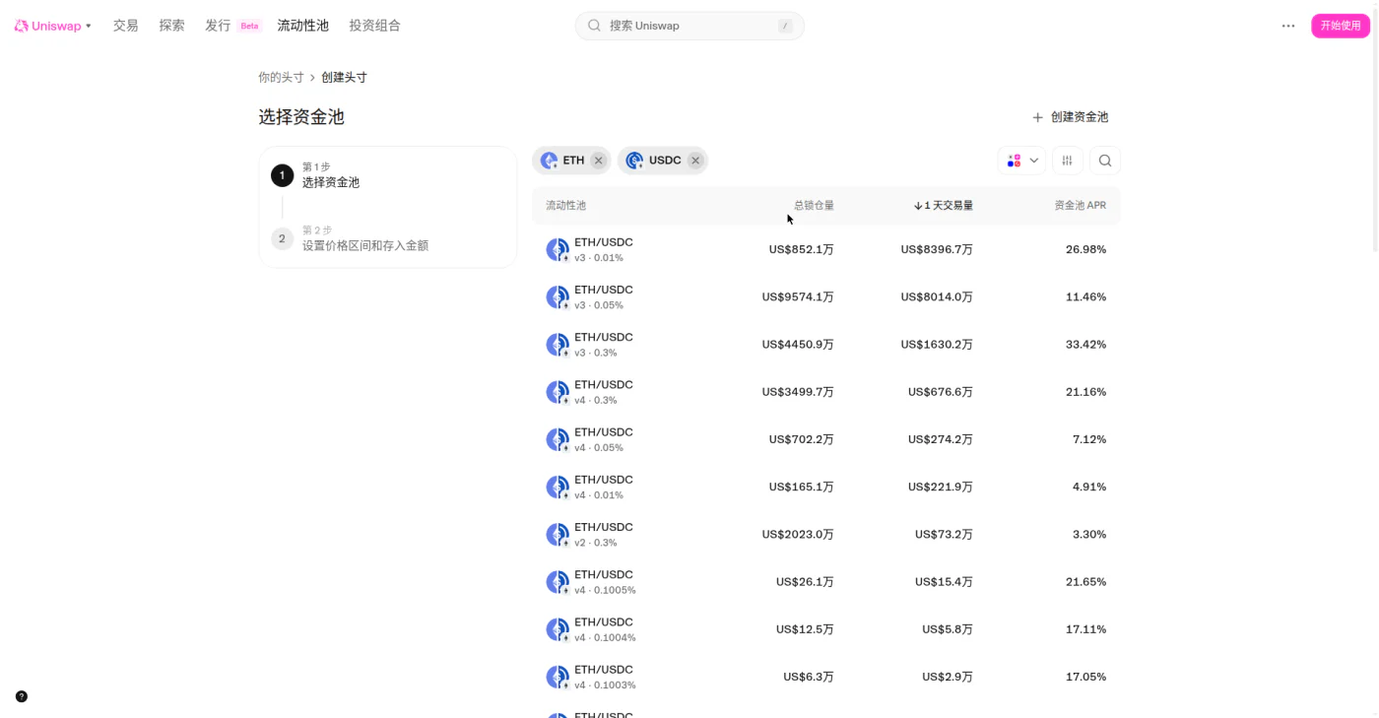Click step 2 设置价格区间和存入金额
This screenshot has height=718, width=1379.
coord(350,238)
